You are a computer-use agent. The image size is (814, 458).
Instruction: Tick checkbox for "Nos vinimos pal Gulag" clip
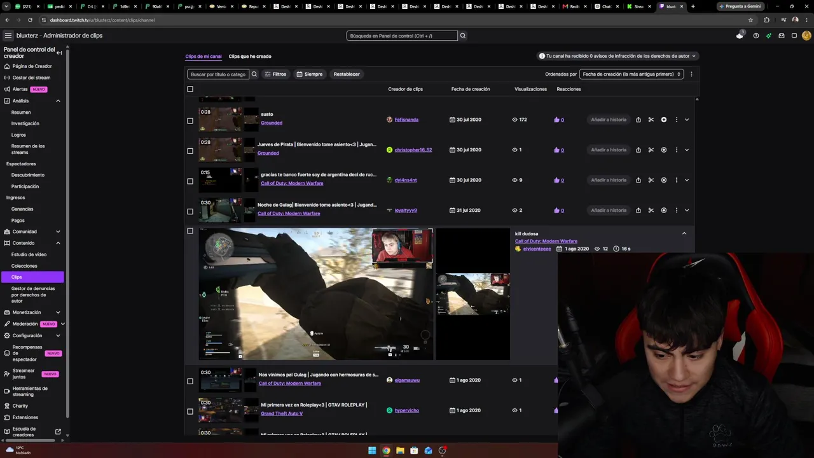[x=190, y=381]
